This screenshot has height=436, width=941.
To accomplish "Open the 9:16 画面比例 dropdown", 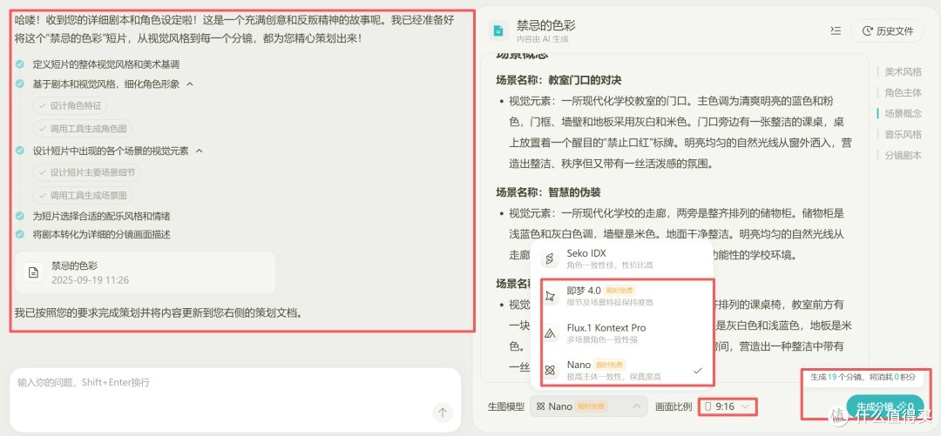I will click(x=728, y=406).
